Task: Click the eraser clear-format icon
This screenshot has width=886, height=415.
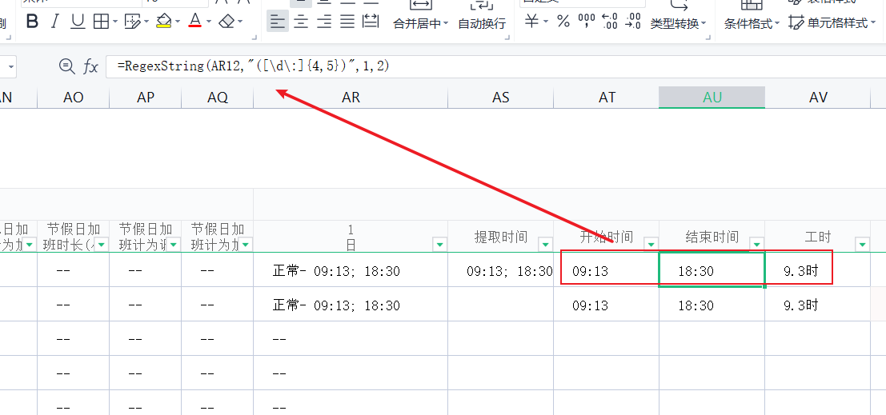Action: [227, 22]
